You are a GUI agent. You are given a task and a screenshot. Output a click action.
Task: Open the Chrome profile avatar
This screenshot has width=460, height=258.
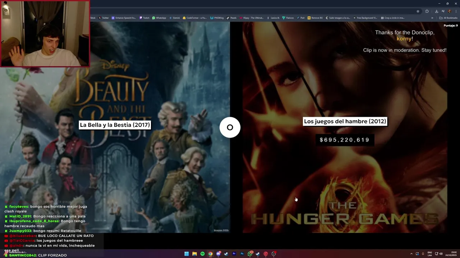click(x=449, y=11)
